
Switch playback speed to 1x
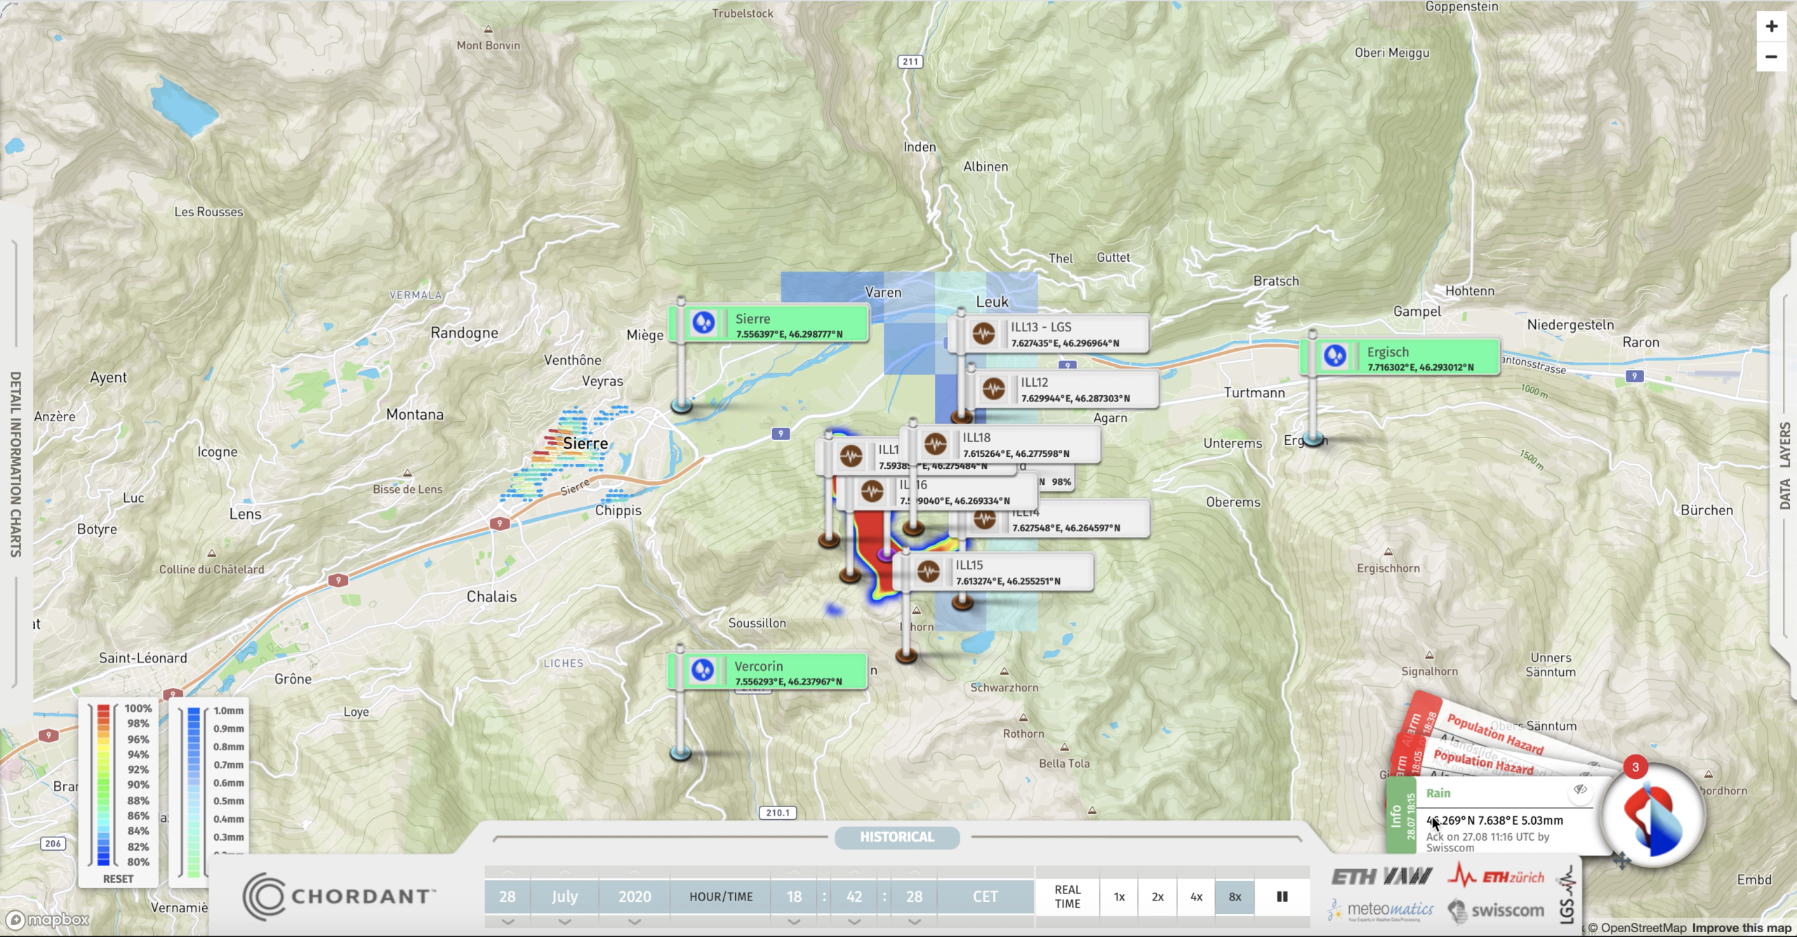click(1119, 897)
